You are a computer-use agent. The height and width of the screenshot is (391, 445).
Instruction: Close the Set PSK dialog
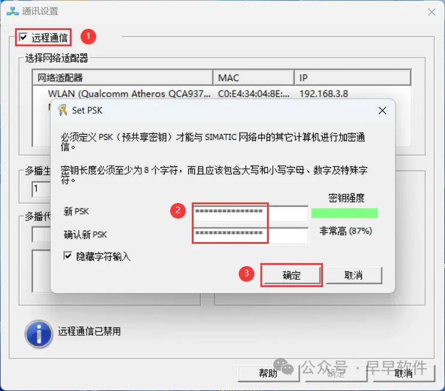click(x=382, y=111)
